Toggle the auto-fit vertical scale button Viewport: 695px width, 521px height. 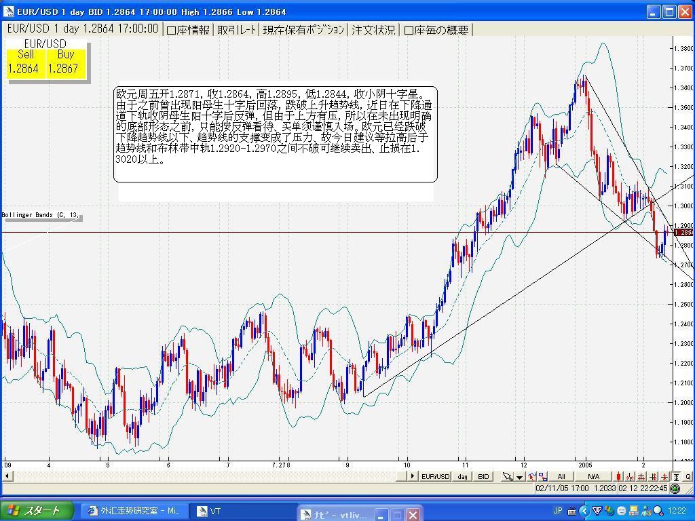tap(676, 476)
